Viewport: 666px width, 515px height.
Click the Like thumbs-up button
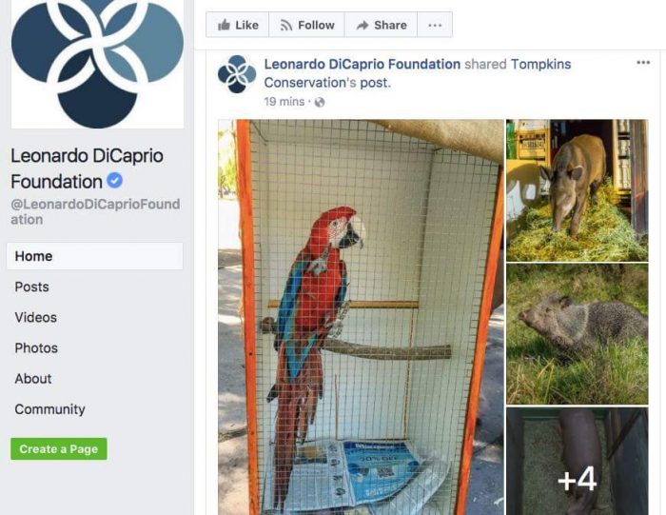click(x=238, y=25)
